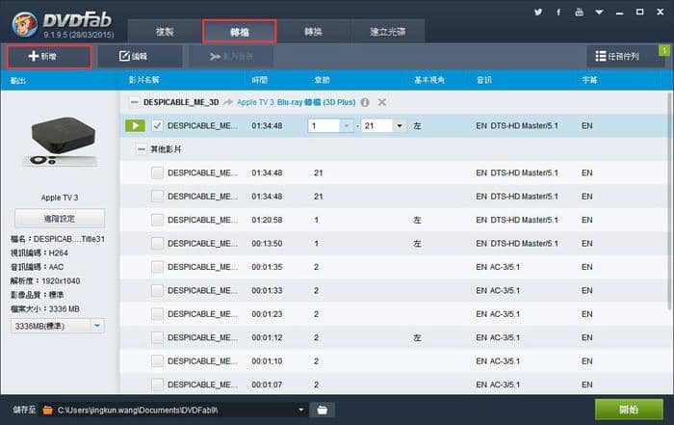Viewport: 674px width, 425px height.
Task: Check the 00:01:12 title checkbox
Action: (157, 337)
